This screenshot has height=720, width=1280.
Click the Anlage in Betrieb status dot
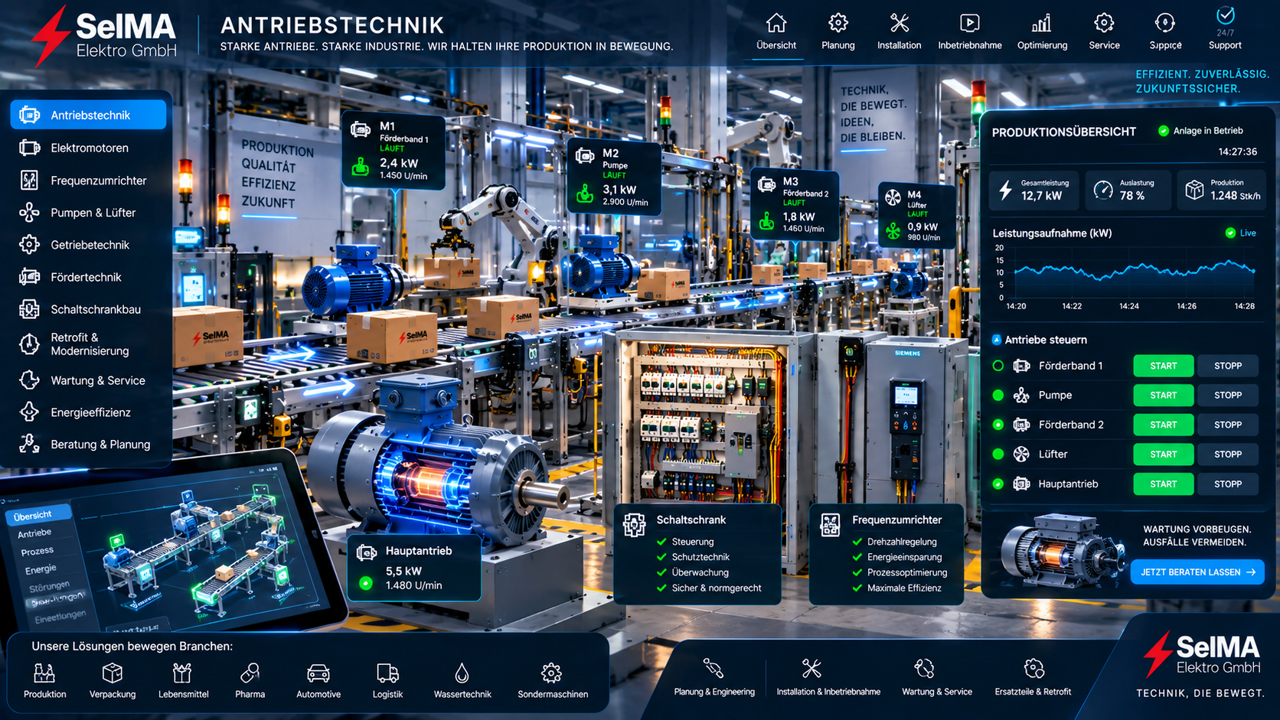tap(1164, 131)
